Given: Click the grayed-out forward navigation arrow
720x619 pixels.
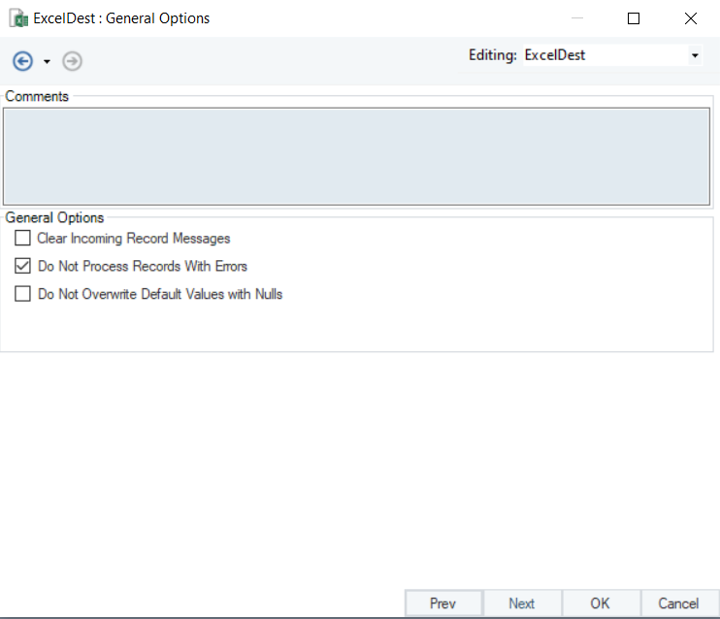Looking at the screenshot, I should (72, 61).
